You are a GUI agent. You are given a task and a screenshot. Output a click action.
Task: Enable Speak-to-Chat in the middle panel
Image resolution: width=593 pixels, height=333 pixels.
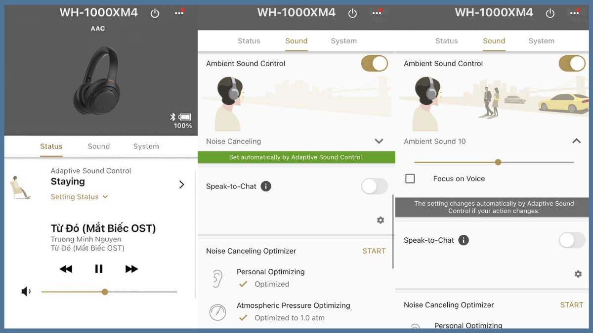[x=375, y=186]
